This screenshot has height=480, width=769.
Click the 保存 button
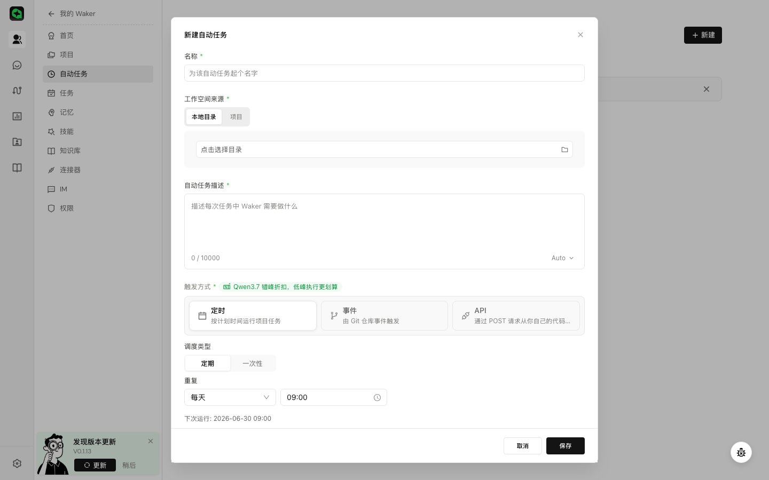pyautogui.click(x=566, y=446)
